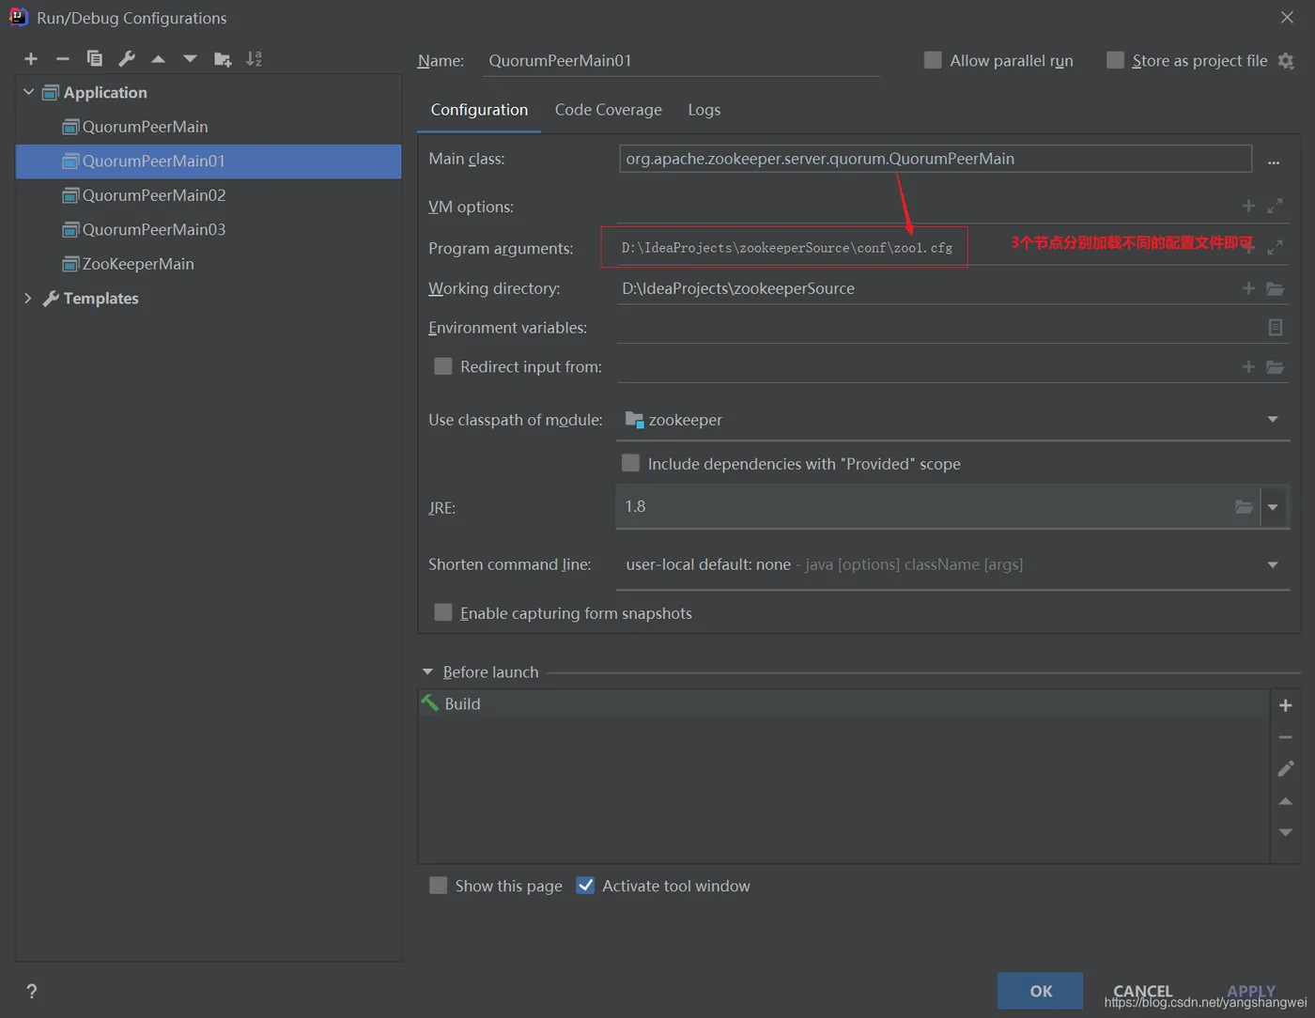Screen dimensions: 1315x1018
Task: Select the Build task in Before launch
Action: click(x=843, y=703)
